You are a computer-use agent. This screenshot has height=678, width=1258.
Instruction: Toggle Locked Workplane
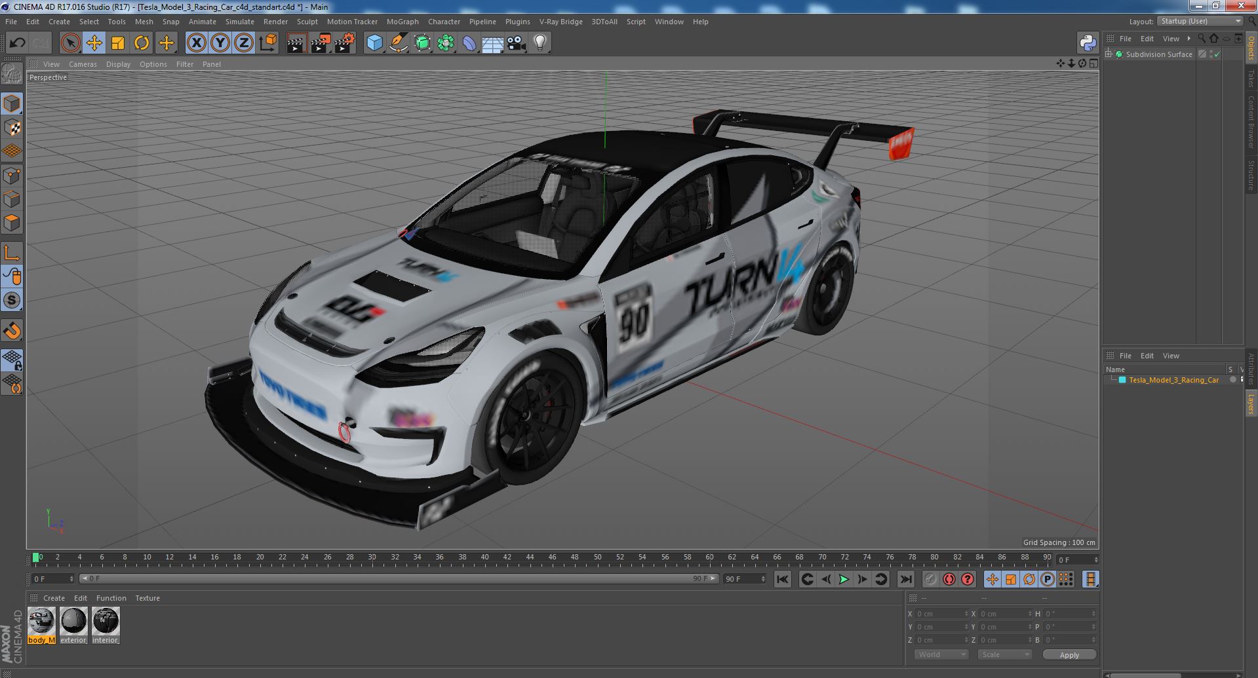(12, 360)
